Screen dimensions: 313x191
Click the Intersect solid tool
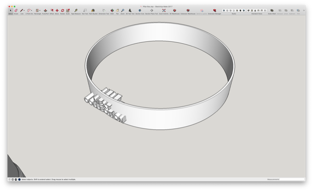tap(280, 11)
